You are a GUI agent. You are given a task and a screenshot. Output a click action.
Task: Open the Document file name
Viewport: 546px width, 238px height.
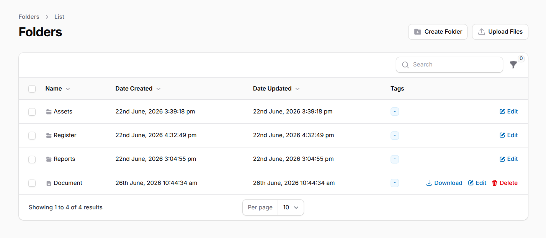click(68, 183)
